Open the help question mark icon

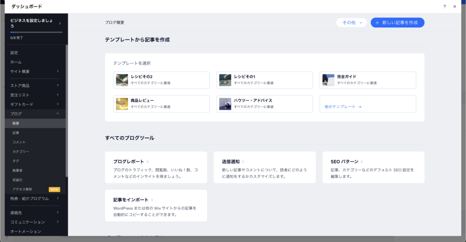(445, 6)
